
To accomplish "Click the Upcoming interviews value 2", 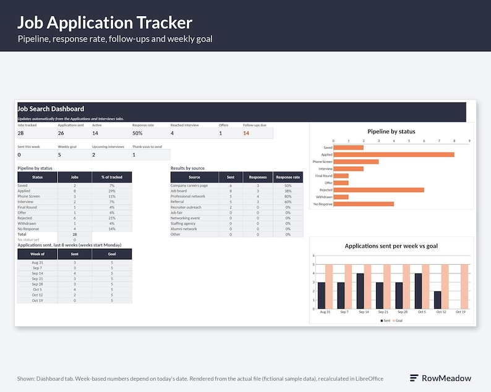I will pos(93,155).
